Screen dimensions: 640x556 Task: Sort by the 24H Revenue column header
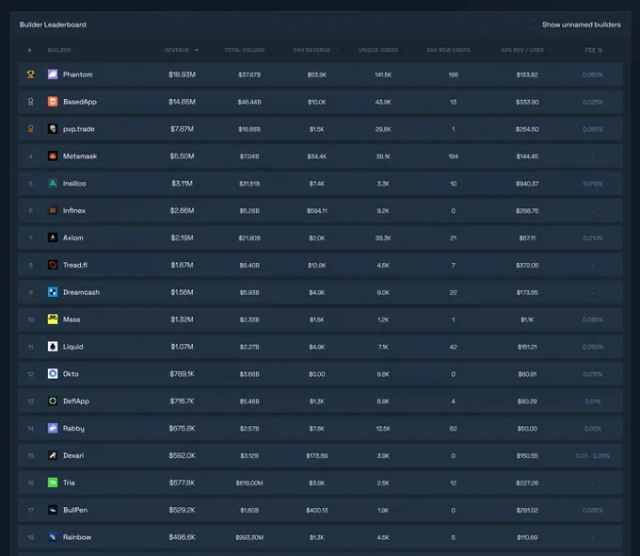(315, 50)
